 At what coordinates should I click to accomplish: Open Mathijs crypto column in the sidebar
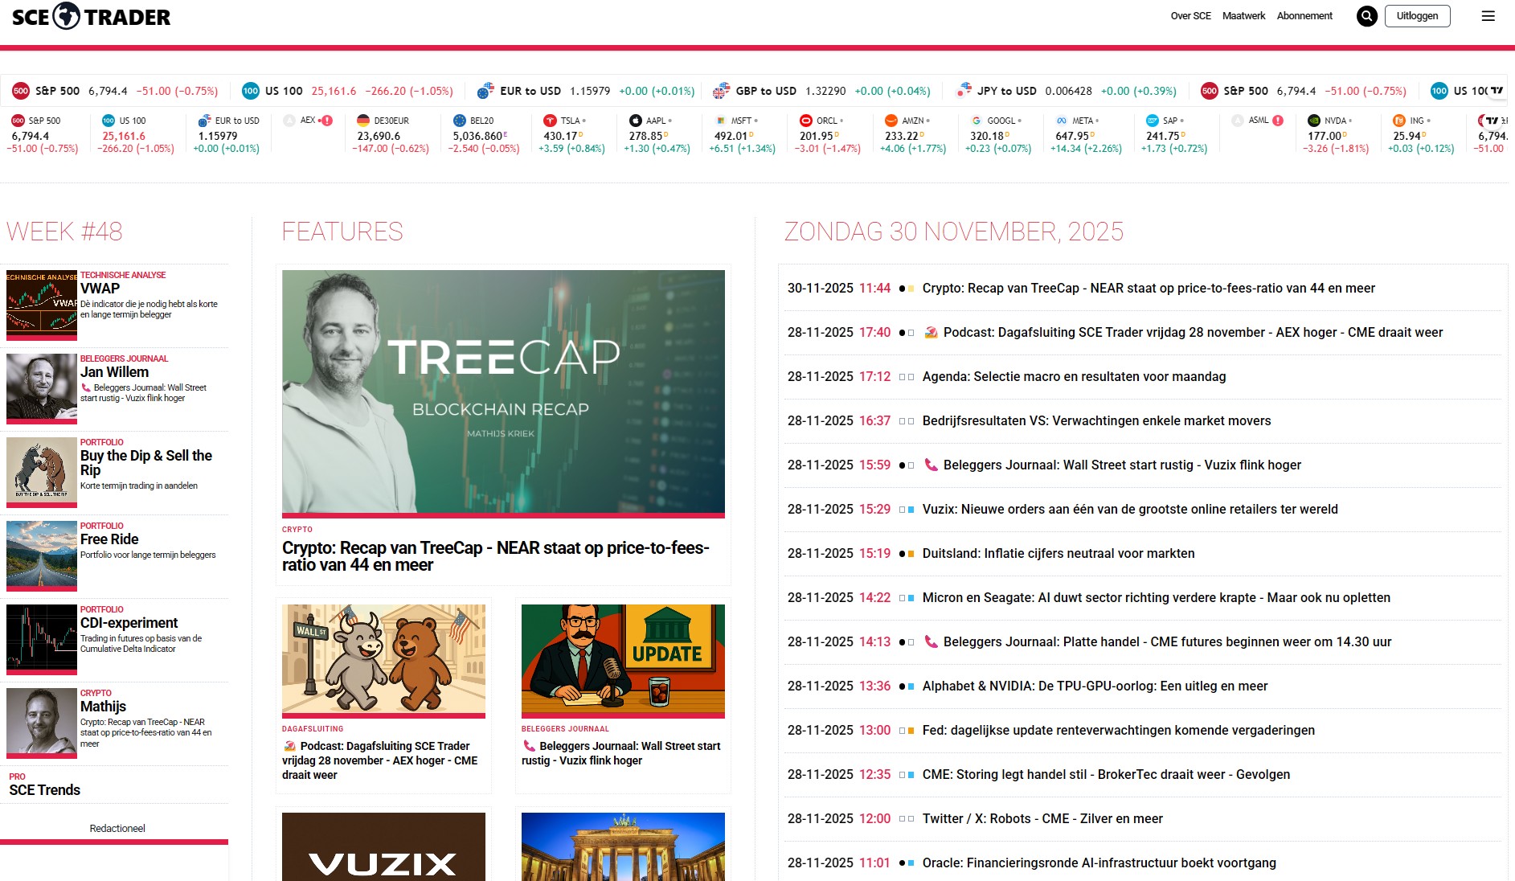click(x=103, y=707)
